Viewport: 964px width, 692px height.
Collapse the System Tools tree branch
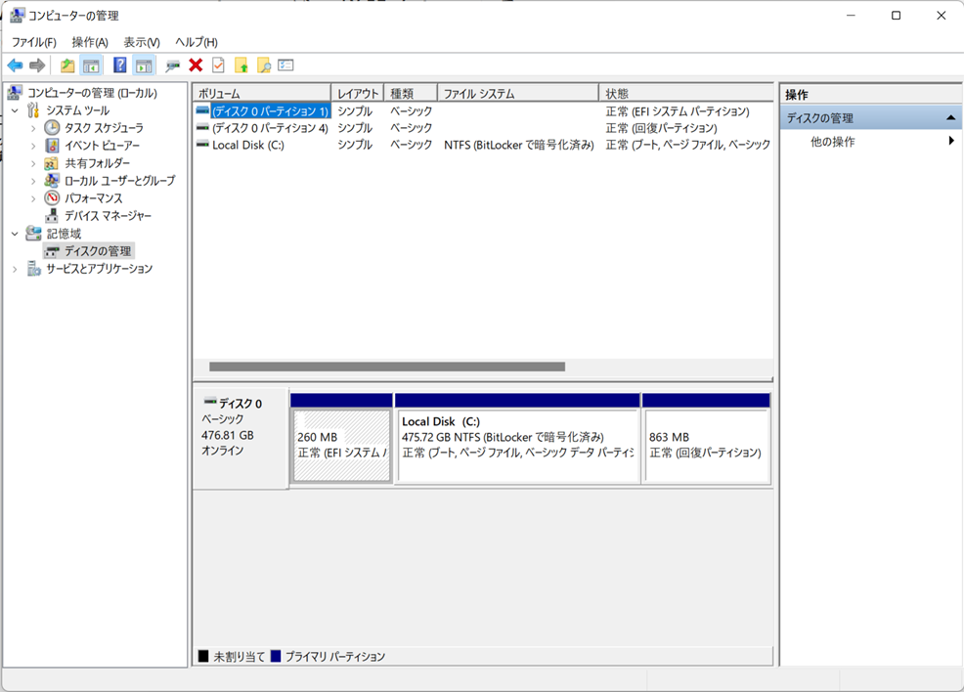(15, 109)
